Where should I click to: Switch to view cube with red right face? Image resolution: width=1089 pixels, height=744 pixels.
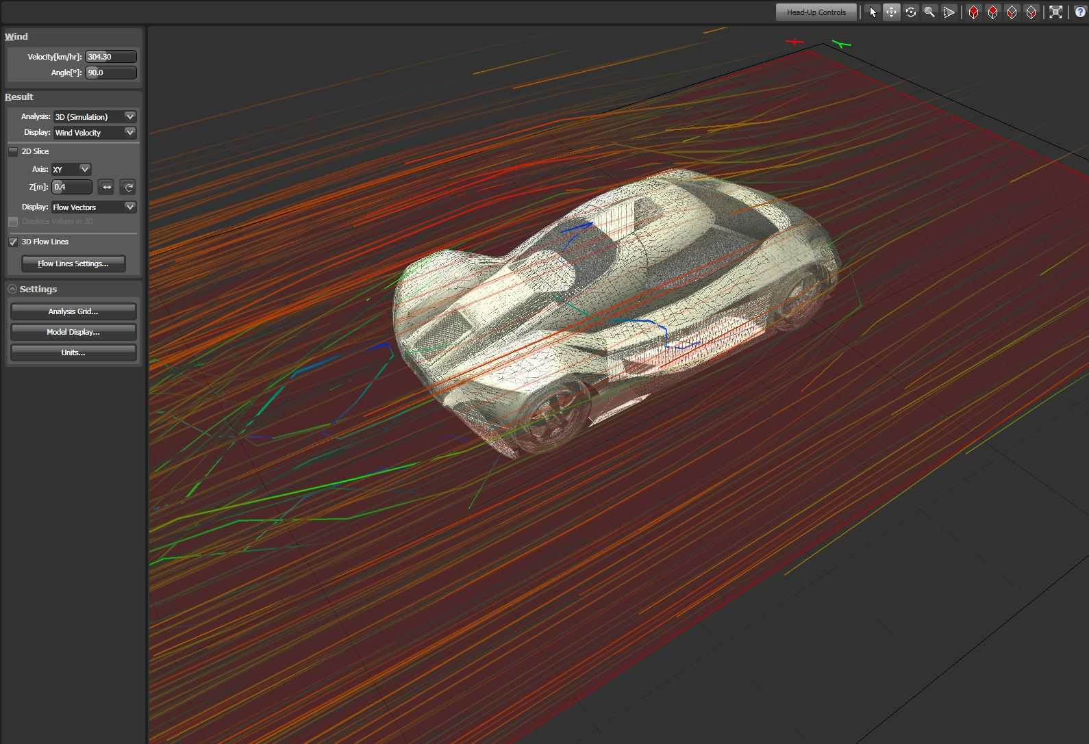tap(1031, 12)
